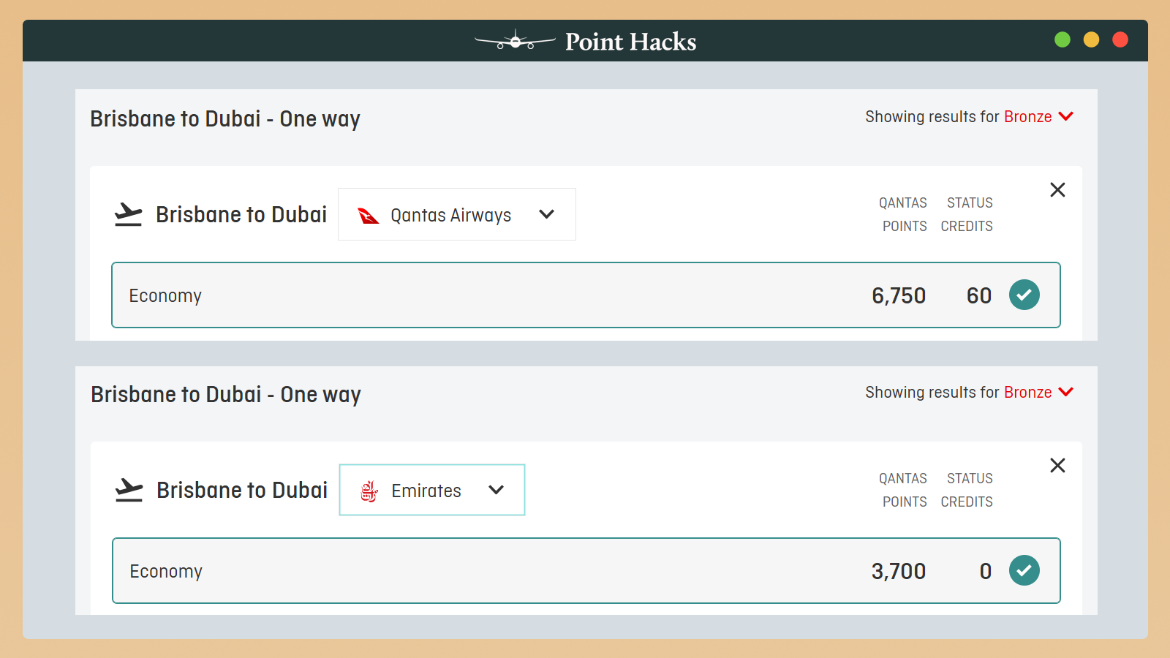
Task: Click the Point Hacks title text
Action: click(630, 42)
